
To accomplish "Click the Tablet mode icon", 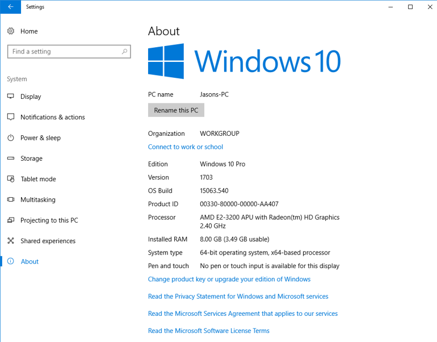I will tap(11, 179).
